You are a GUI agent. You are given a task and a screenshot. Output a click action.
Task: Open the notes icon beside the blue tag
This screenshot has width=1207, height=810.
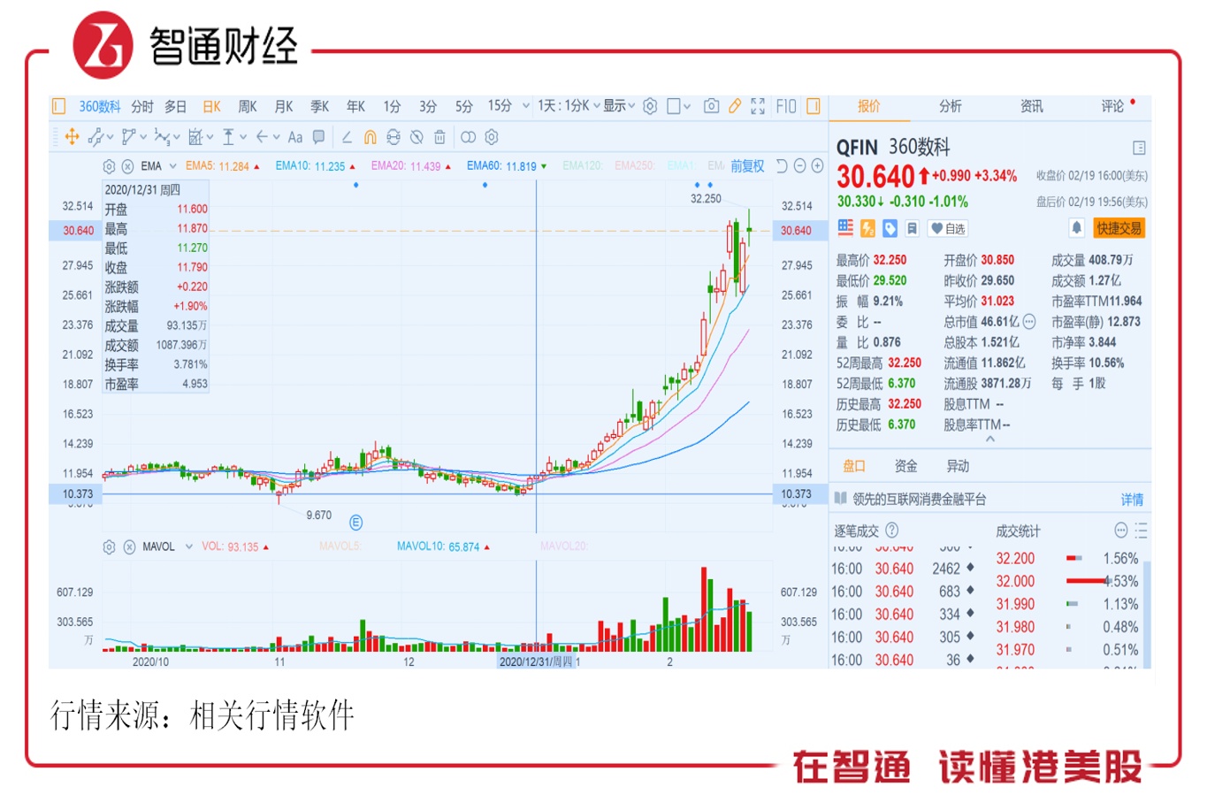coord(912,228)
